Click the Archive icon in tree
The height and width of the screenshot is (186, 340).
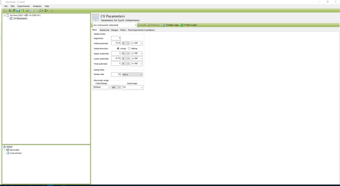[8, 15]
